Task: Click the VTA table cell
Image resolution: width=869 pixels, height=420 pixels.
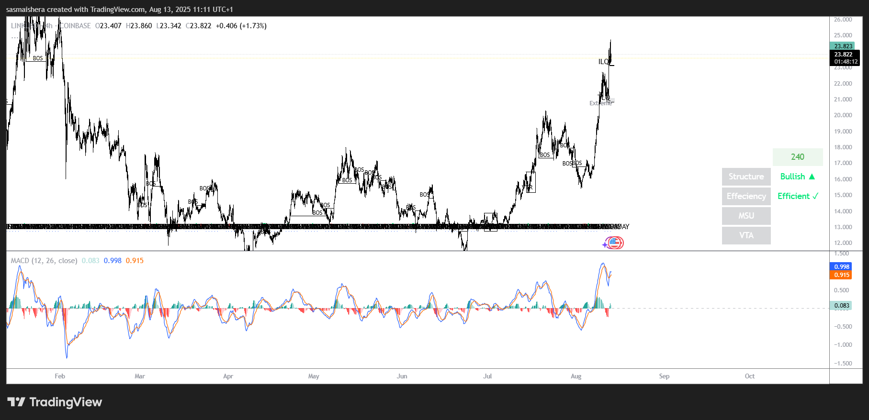Action: point(746,235)
